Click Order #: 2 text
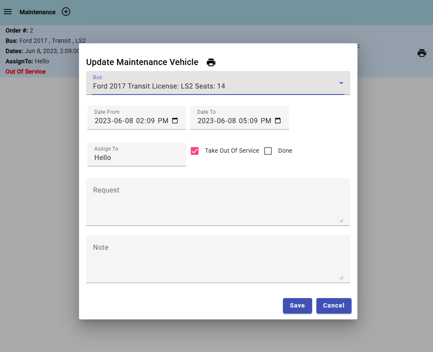The width and height of the screenshot is (433, 352). pos(19,30)
